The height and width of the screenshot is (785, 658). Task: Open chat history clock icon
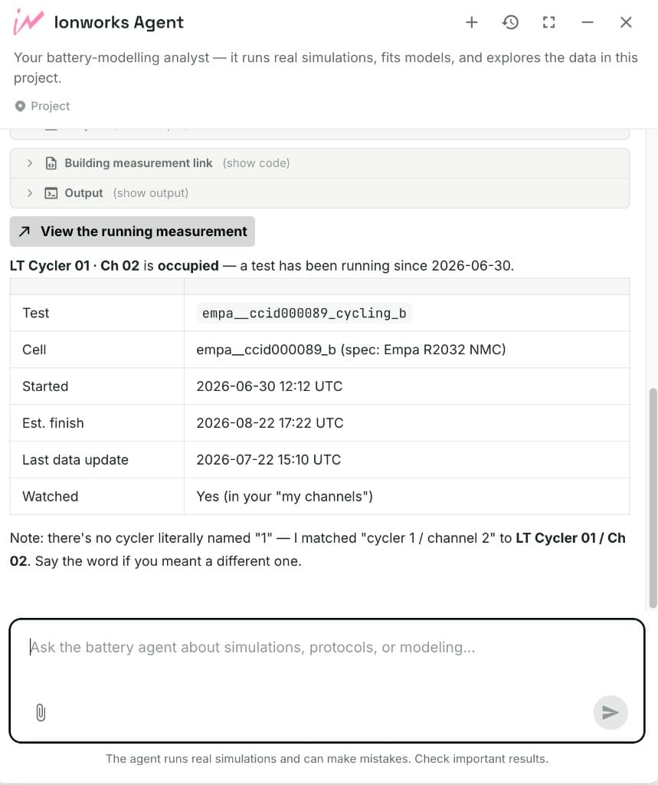[510, 22]
